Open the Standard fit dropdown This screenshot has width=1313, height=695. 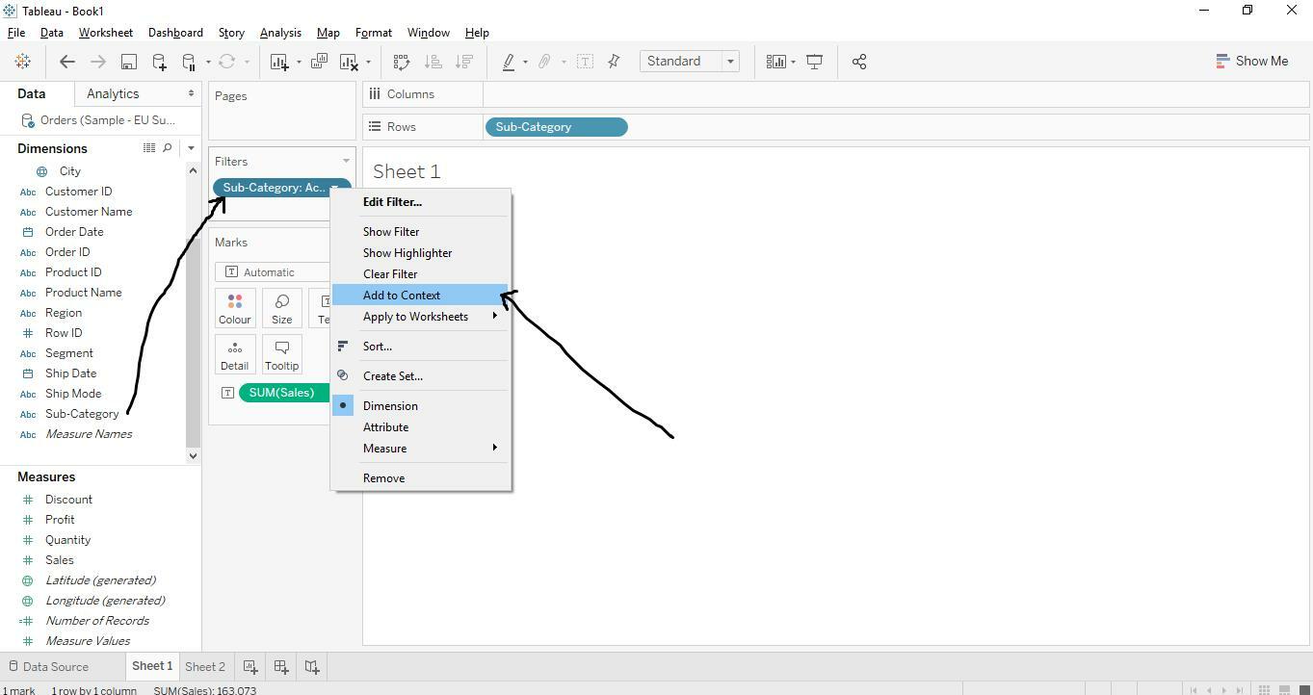click(x=729, y=61)
